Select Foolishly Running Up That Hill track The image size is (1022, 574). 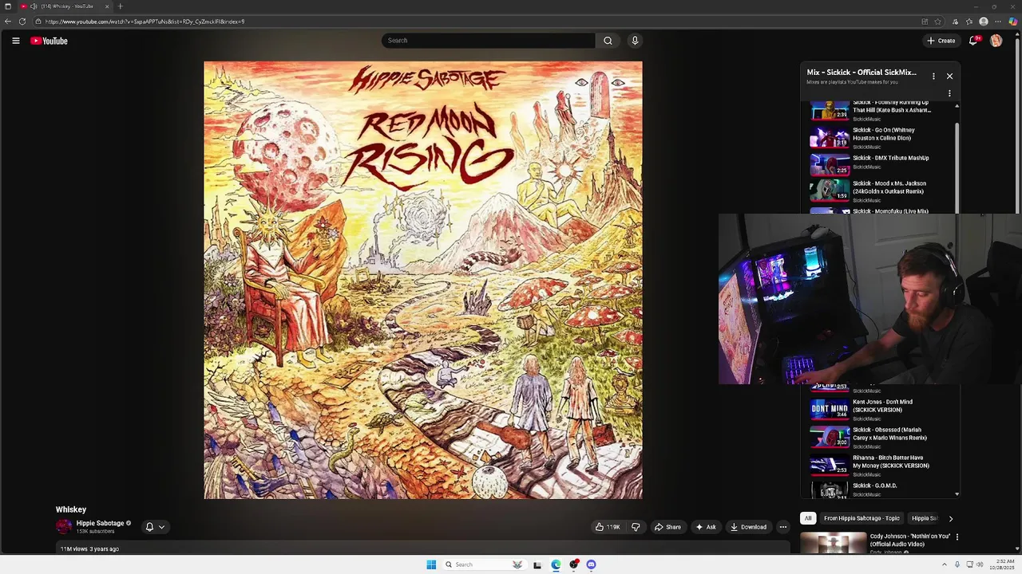[881, 110]
